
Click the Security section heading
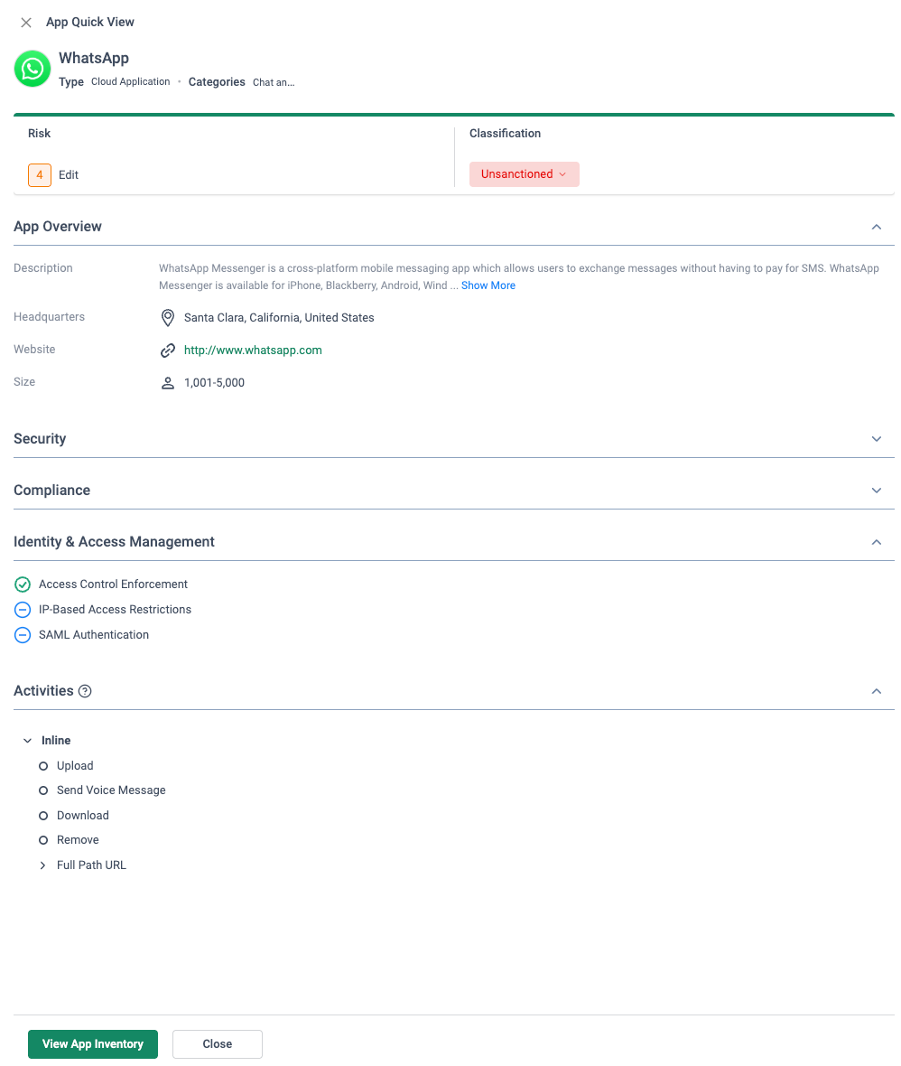tap(40, 438)
